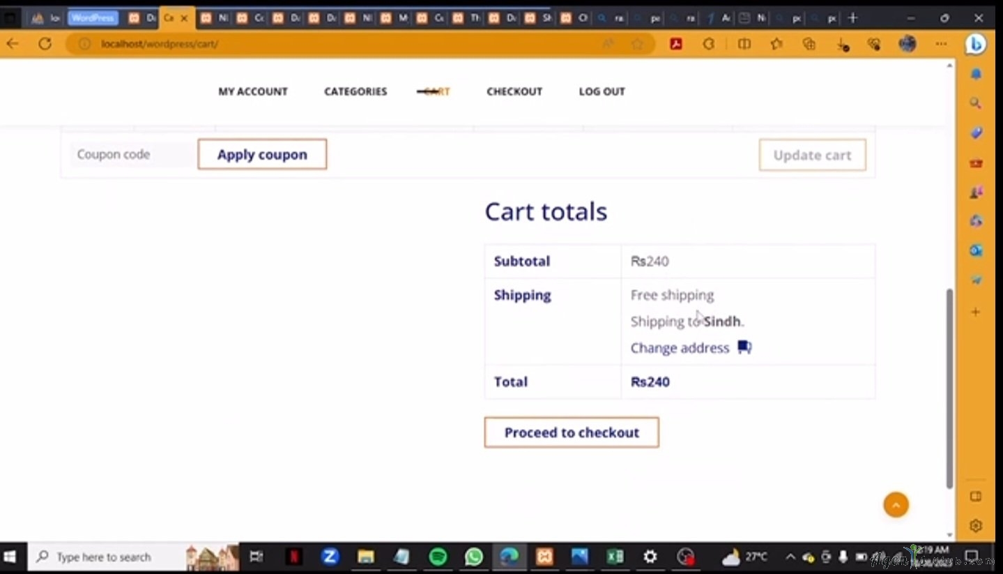Open CATEGORIES menu item

coord(355,91)
